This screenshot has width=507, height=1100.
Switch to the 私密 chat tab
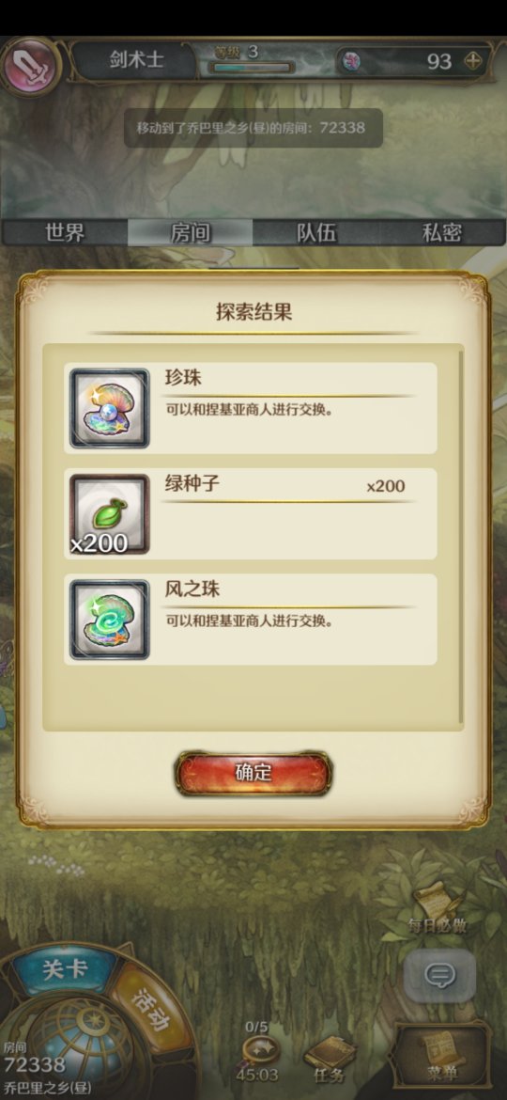tap(442, 233)
